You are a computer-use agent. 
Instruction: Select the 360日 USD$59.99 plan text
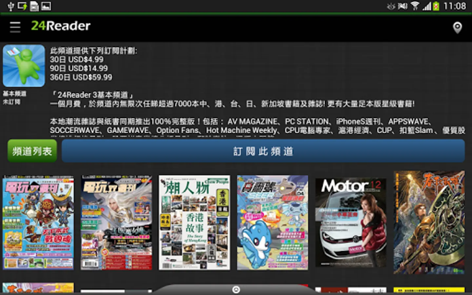[x=81, y=77]
